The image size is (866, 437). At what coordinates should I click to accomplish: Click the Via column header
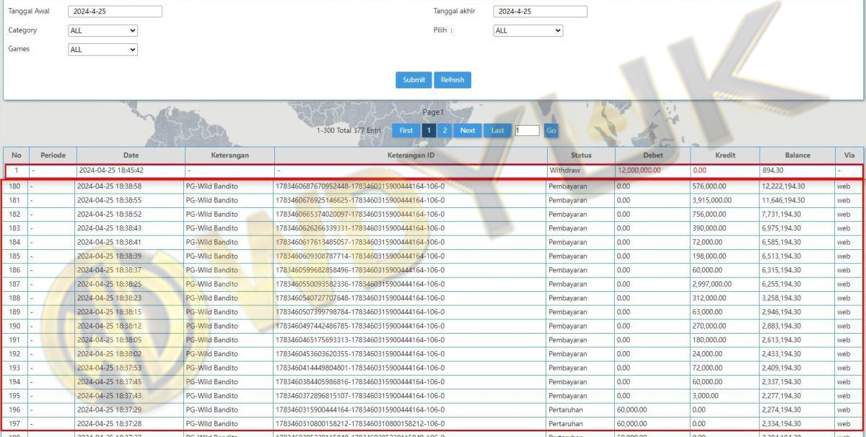(849, 155)
